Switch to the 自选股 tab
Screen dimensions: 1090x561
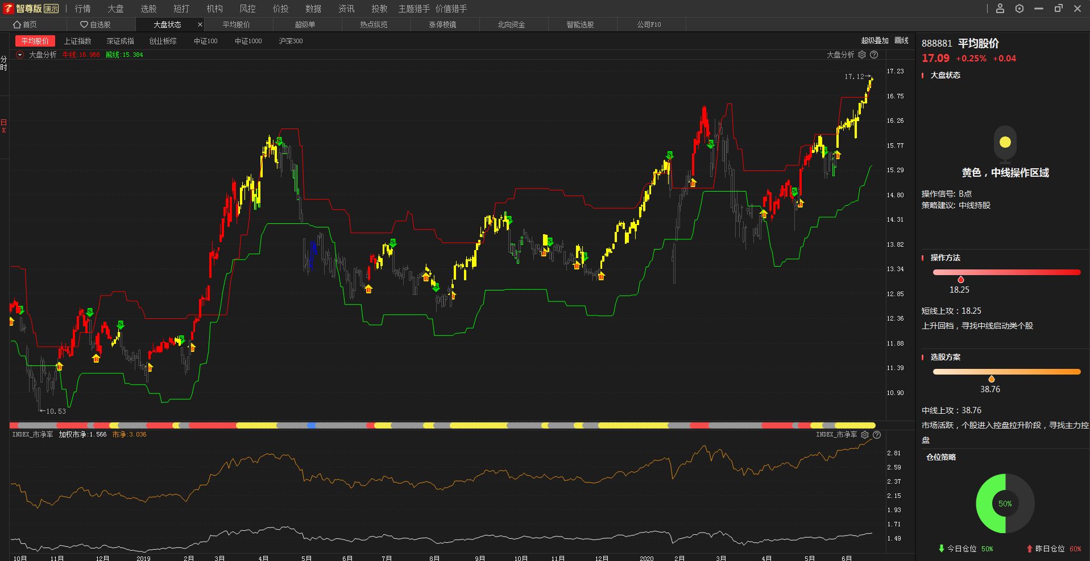pyautogui.click(x=101, y=24)
